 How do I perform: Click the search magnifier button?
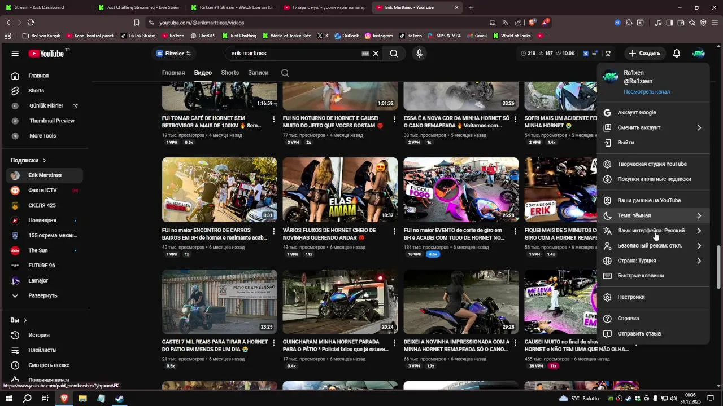coord(394,54)
